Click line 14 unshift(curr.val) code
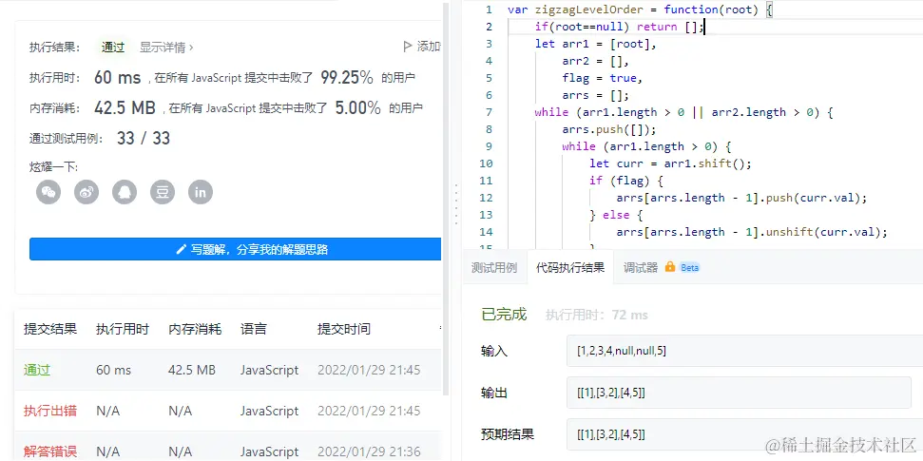Image resolution: width=923 pixels, height=461 pixels. click(x=752, y=231)
